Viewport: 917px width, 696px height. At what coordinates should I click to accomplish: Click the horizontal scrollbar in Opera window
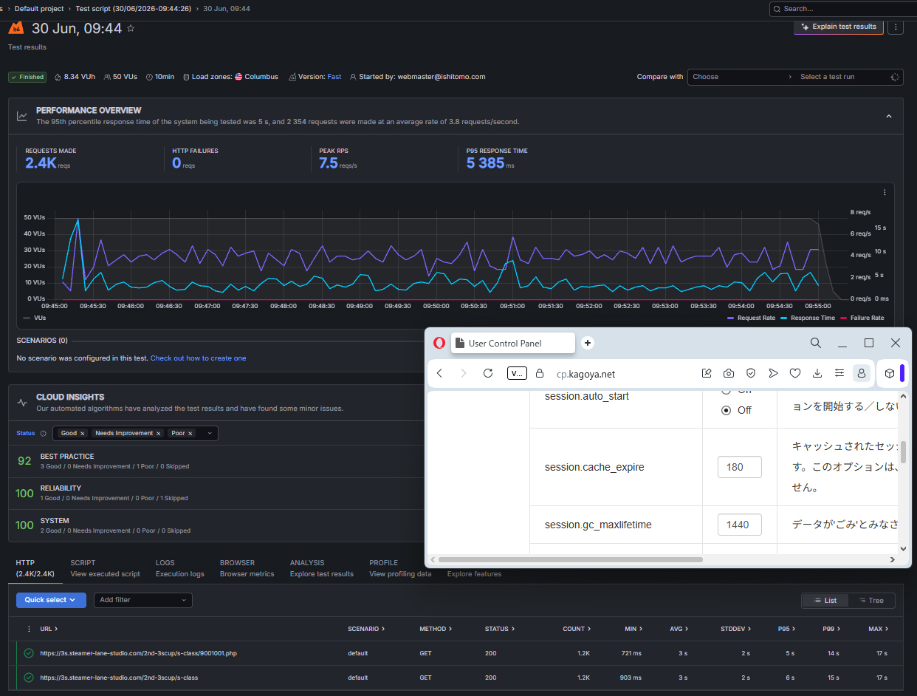pyautogui.click(x=571, y=559)
